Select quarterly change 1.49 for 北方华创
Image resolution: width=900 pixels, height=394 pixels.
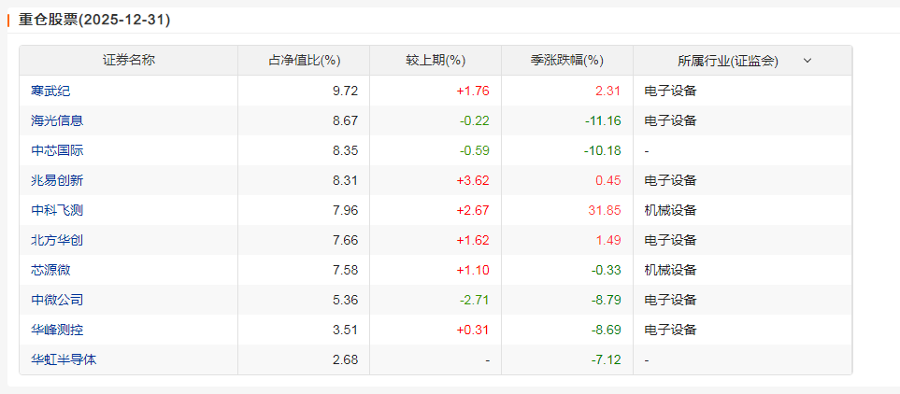[608, 240]
